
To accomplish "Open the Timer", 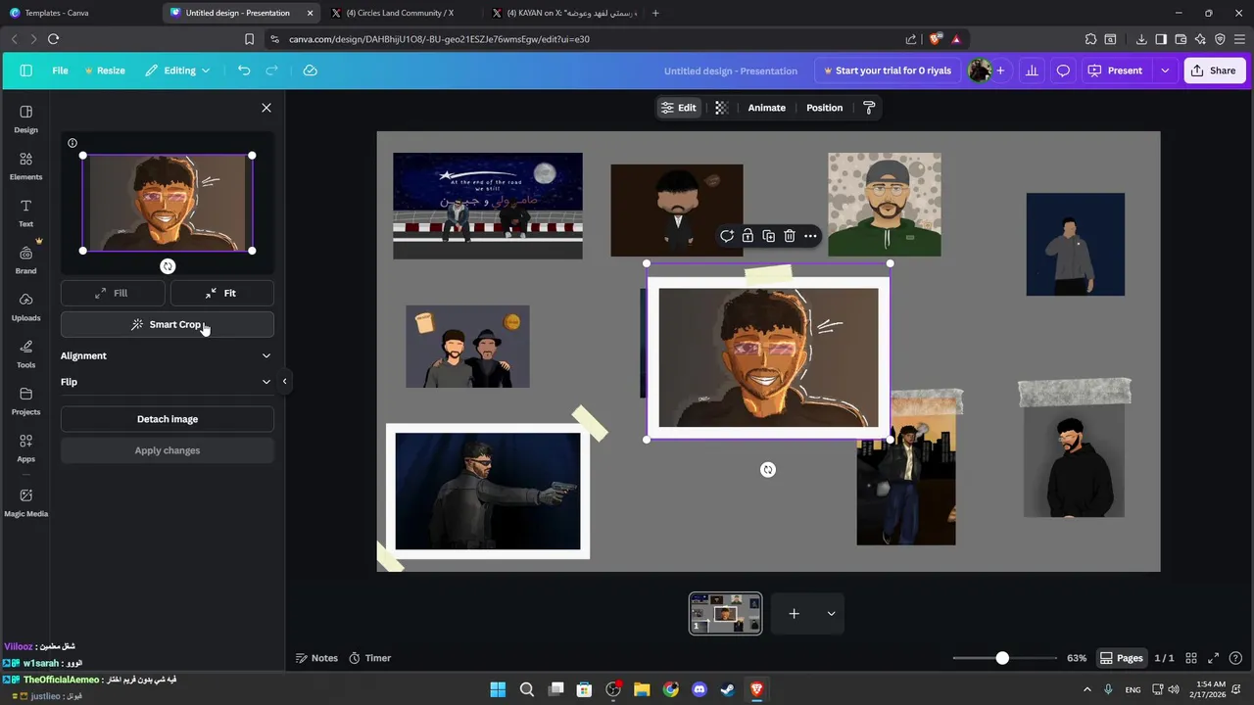I will pyautogui.click(x=369, y=658).
